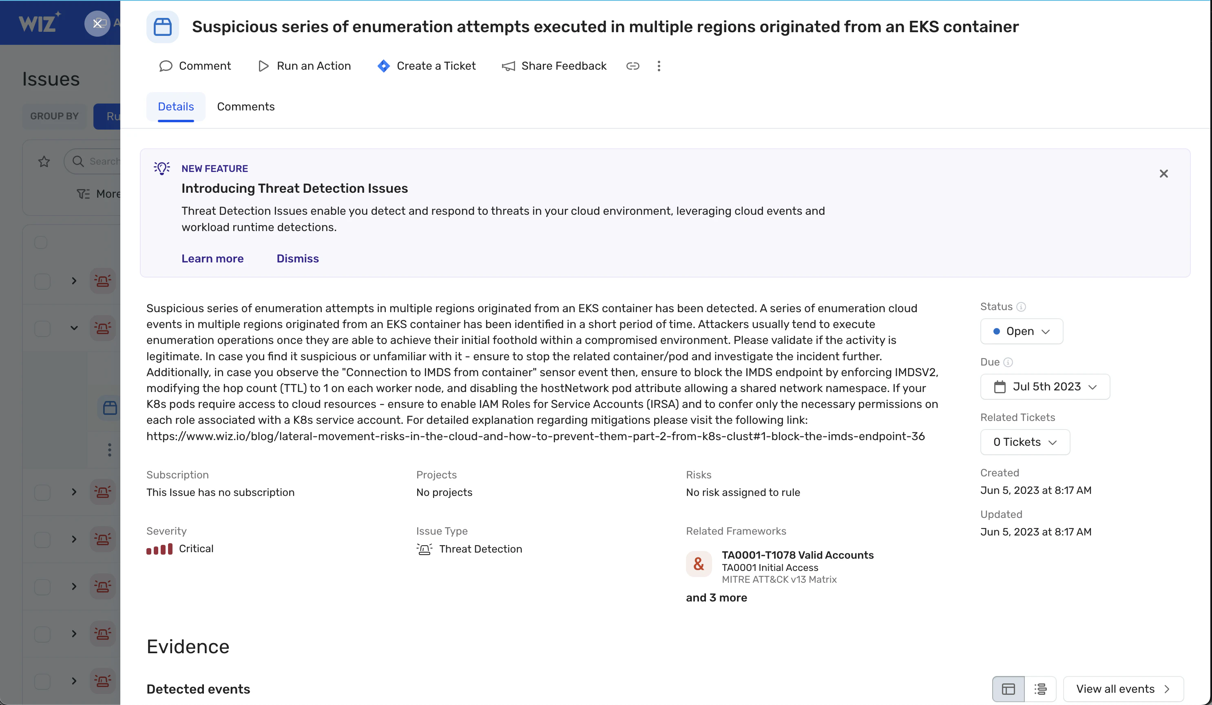The width and height of the screenshot is (1212, 705).
Task: Click the Wiz logo icon top left
Action: click(x=40, y=23)
